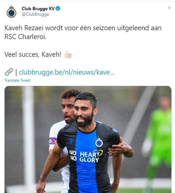This screenshot has width=175, height=193.
Task: Expand the tweet options chevron
Action: pos(169,8)
